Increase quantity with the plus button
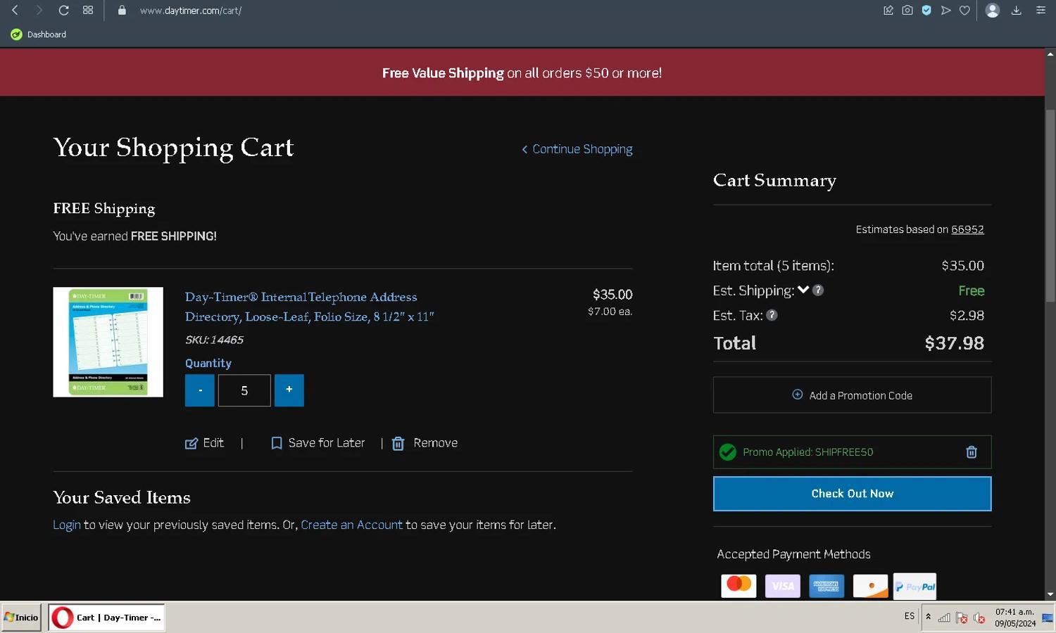The image size is (1056, 633). click(289, 390)
